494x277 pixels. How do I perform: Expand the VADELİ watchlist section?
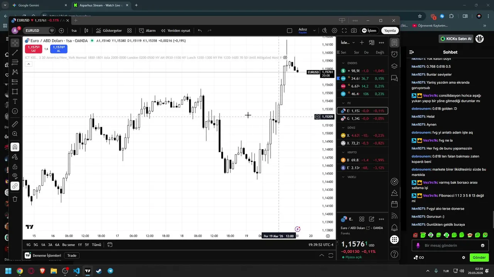pos(343,177)
